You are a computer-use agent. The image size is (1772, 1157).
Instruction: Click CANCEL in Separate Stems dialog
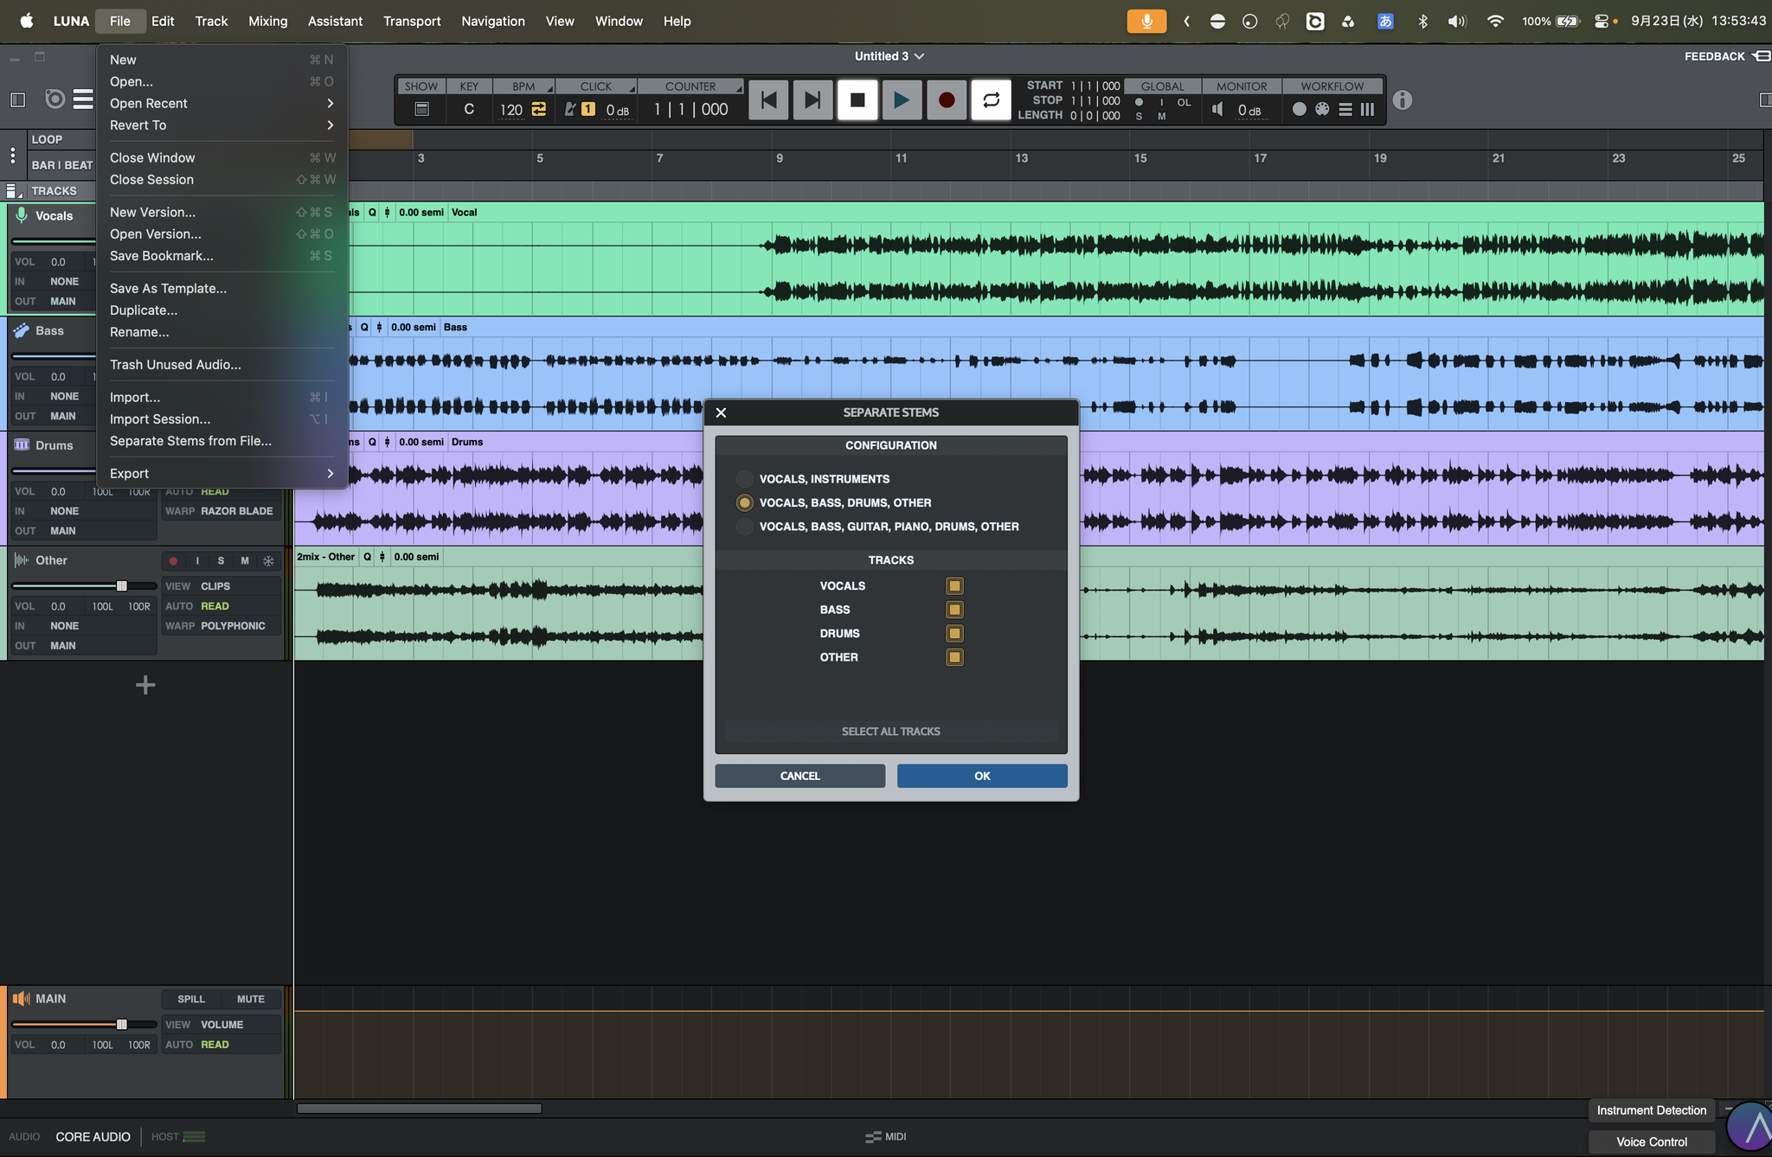click(799, 776)
